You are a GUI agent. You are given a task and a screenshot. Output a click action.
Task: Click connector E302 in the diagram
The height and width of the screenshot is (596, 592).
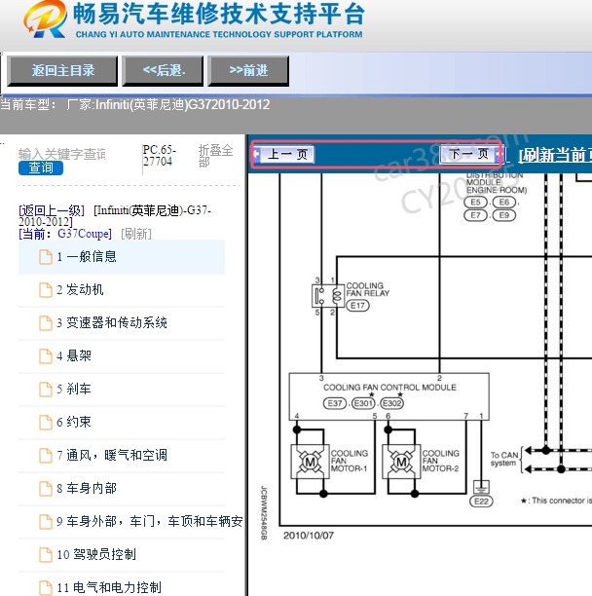click(x=391, y=403)
